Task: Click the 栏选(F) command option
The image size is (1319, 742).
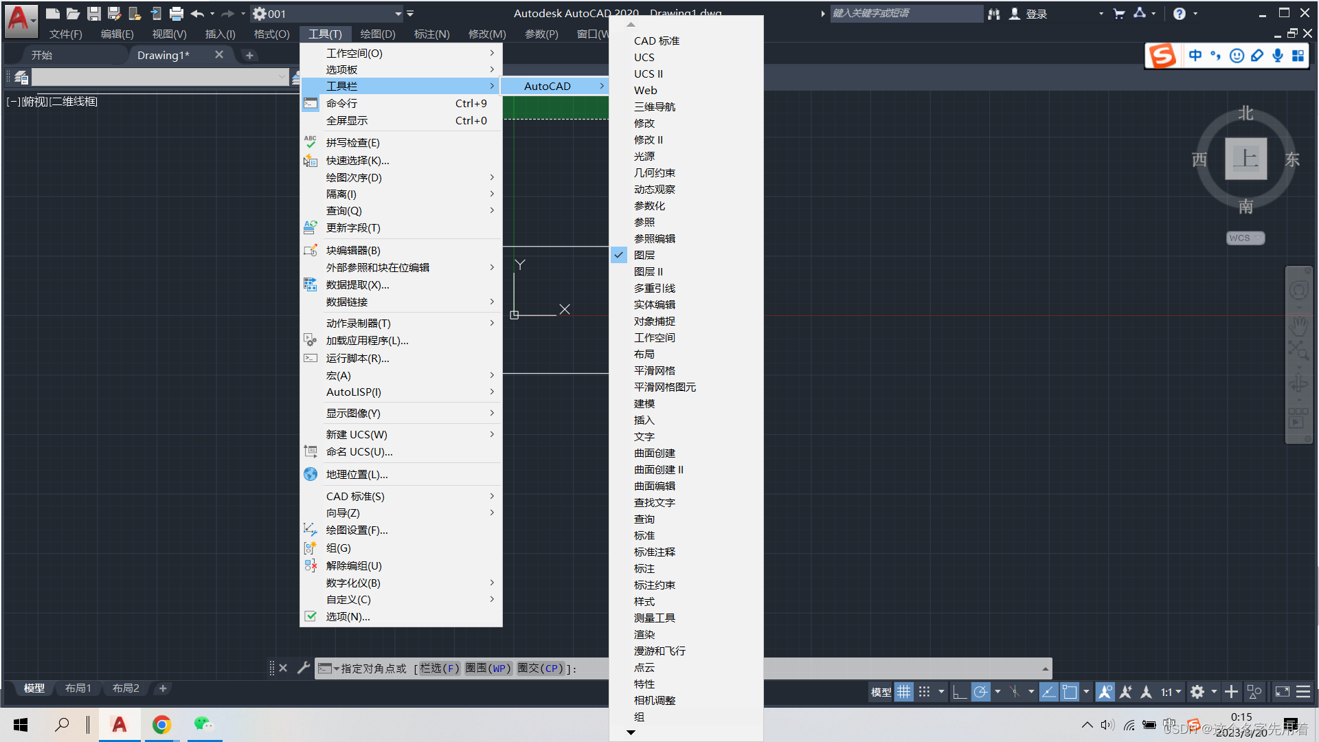Action: coord(439,668)
